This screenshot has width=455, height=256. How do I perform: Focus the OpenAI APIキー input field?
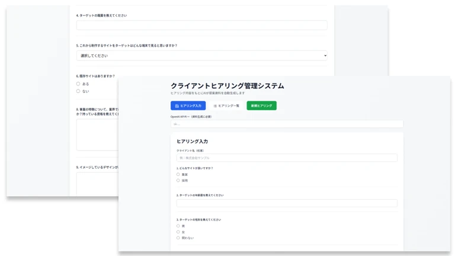click(287, 124)
